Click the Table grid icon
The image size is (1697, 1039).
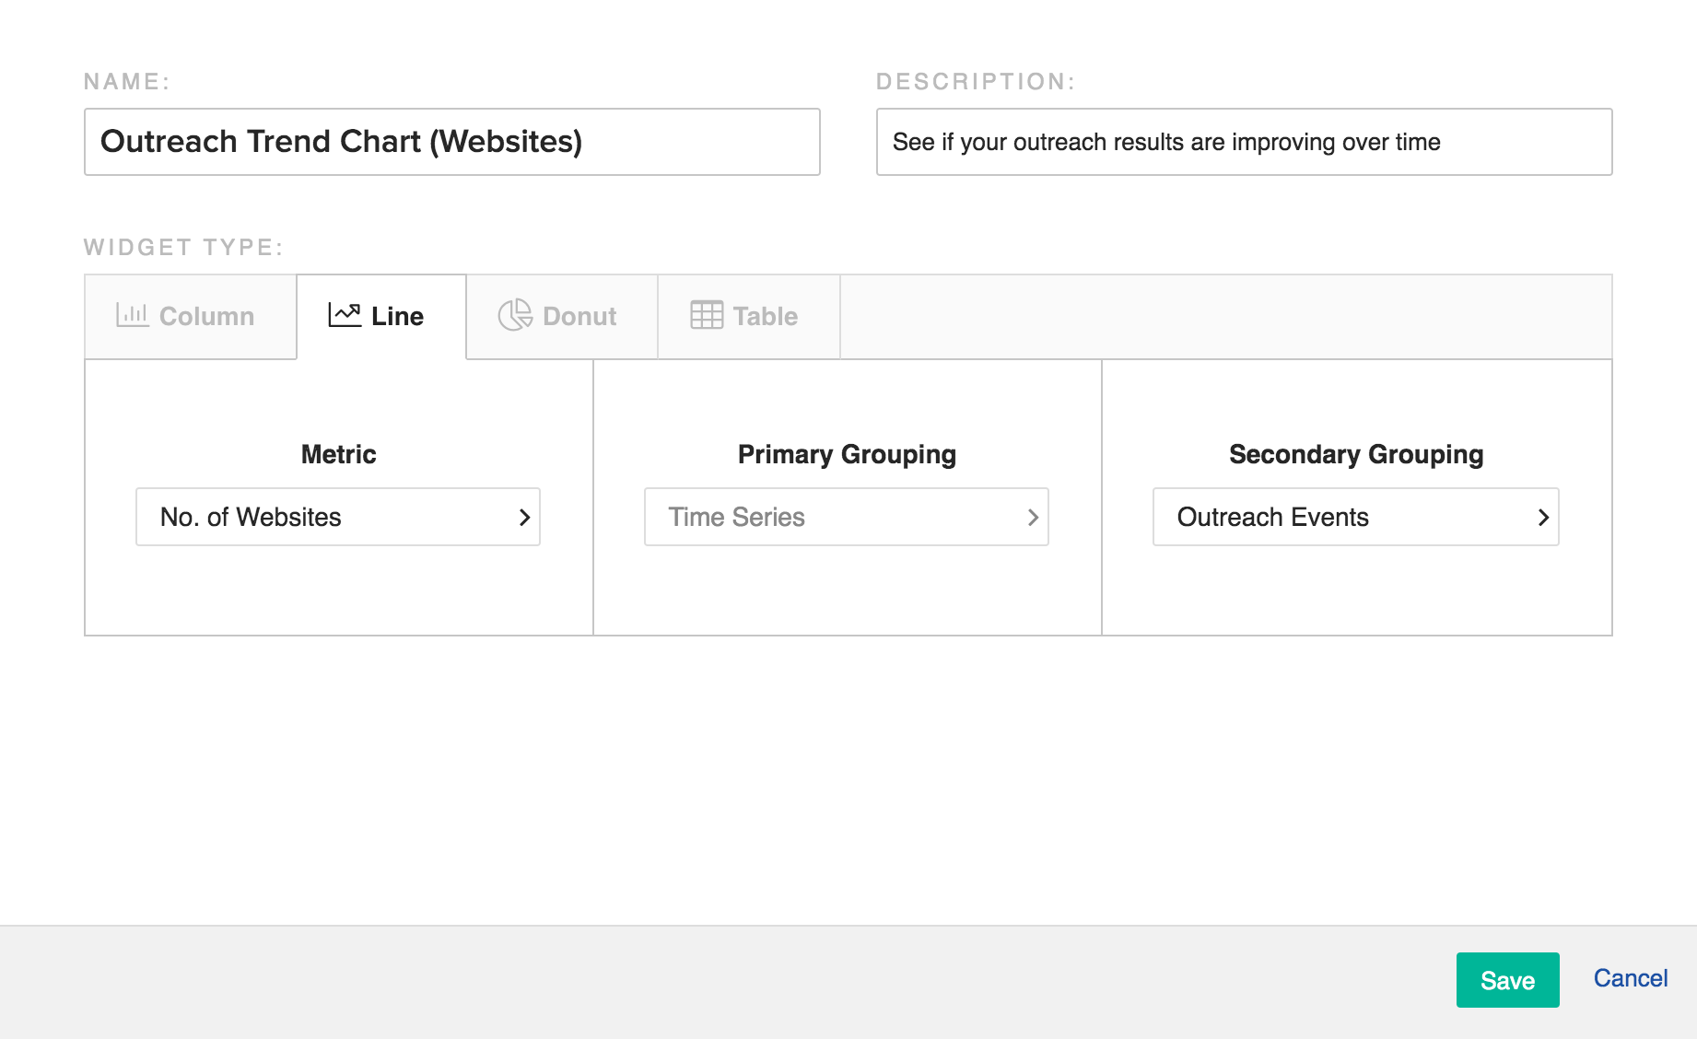pos(707,315)
